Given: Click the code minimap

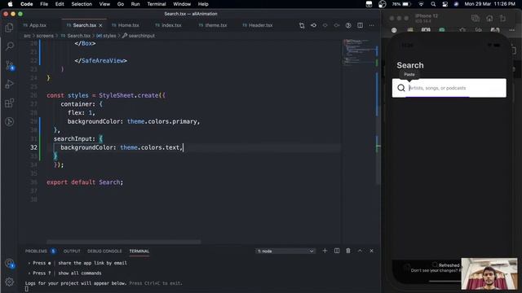Looking at the screenshot, I should click(360, 51).
